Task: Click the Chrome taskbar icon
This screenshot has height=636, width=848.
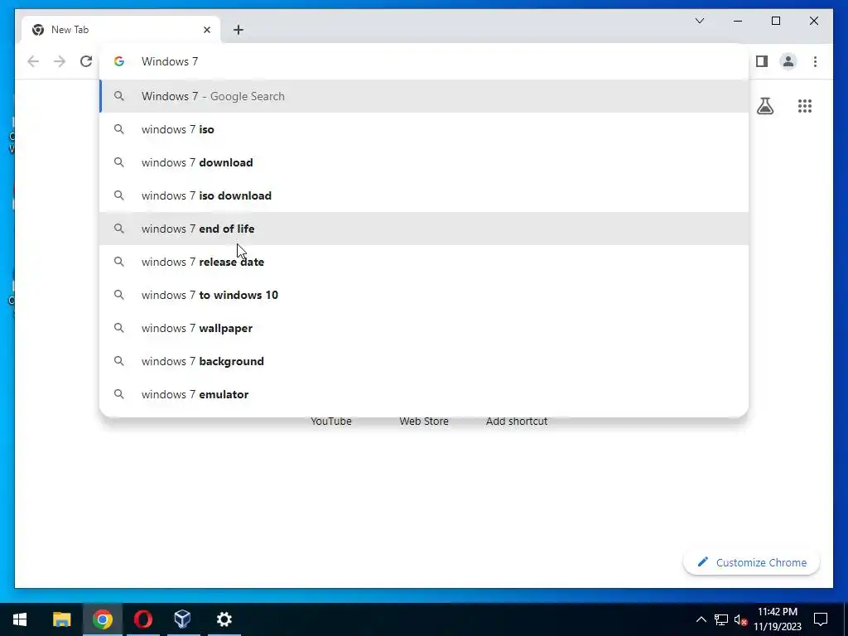Action: pos(102,619)
